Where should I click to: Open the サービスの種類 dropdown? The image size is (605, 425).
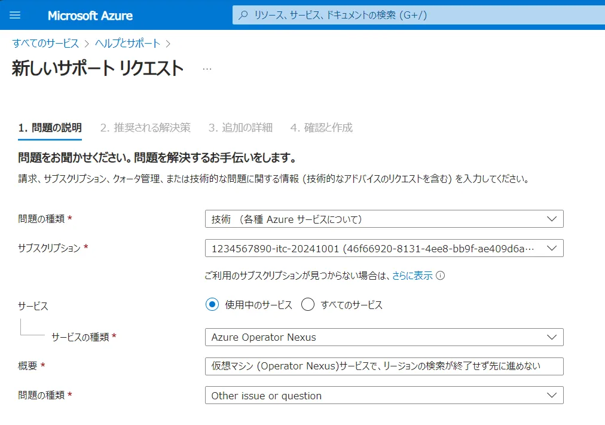click(384, 337)
